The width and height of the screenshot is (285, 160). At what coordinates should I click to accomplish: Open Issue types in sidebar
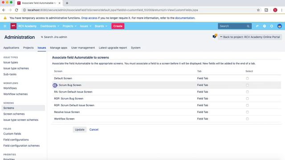pyautogui.click(x=11, y=62)
